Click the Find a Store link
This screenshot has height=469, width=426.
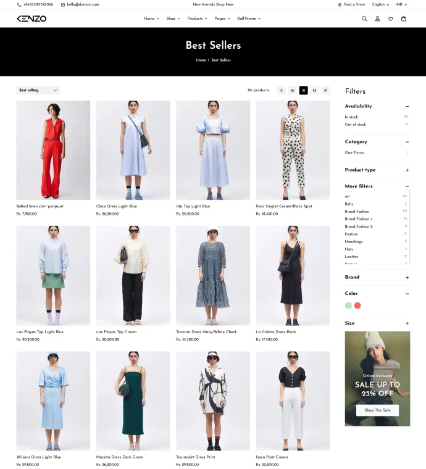click(x=354, y=4)
